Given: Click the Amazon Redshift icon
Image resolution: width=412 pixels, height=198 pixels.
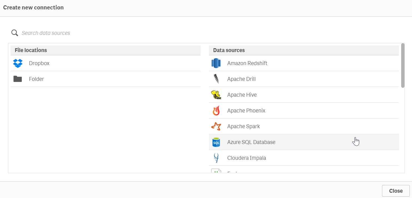Looking at the screenshot, I should click(x=216, y=63).
